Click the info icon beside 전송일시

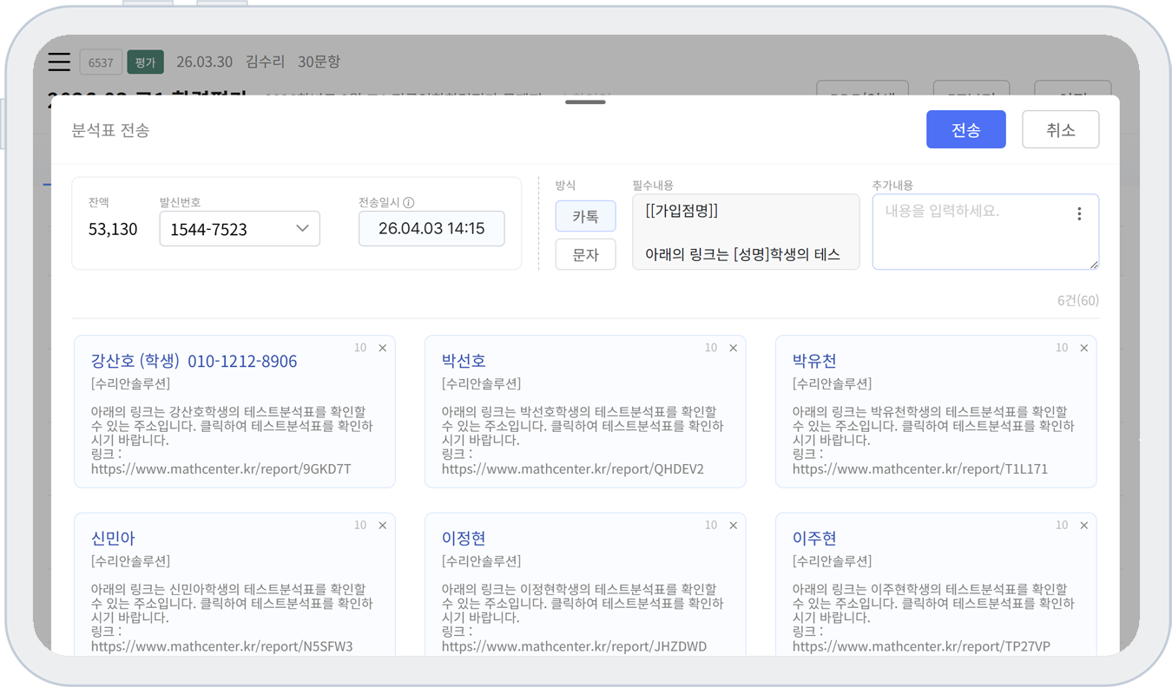409,203
